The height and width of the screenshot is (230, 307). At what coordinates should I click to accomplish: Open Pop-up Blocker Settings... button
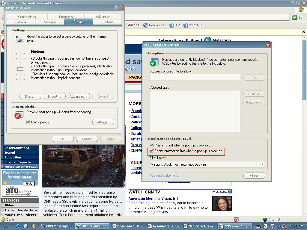point(103,122)
